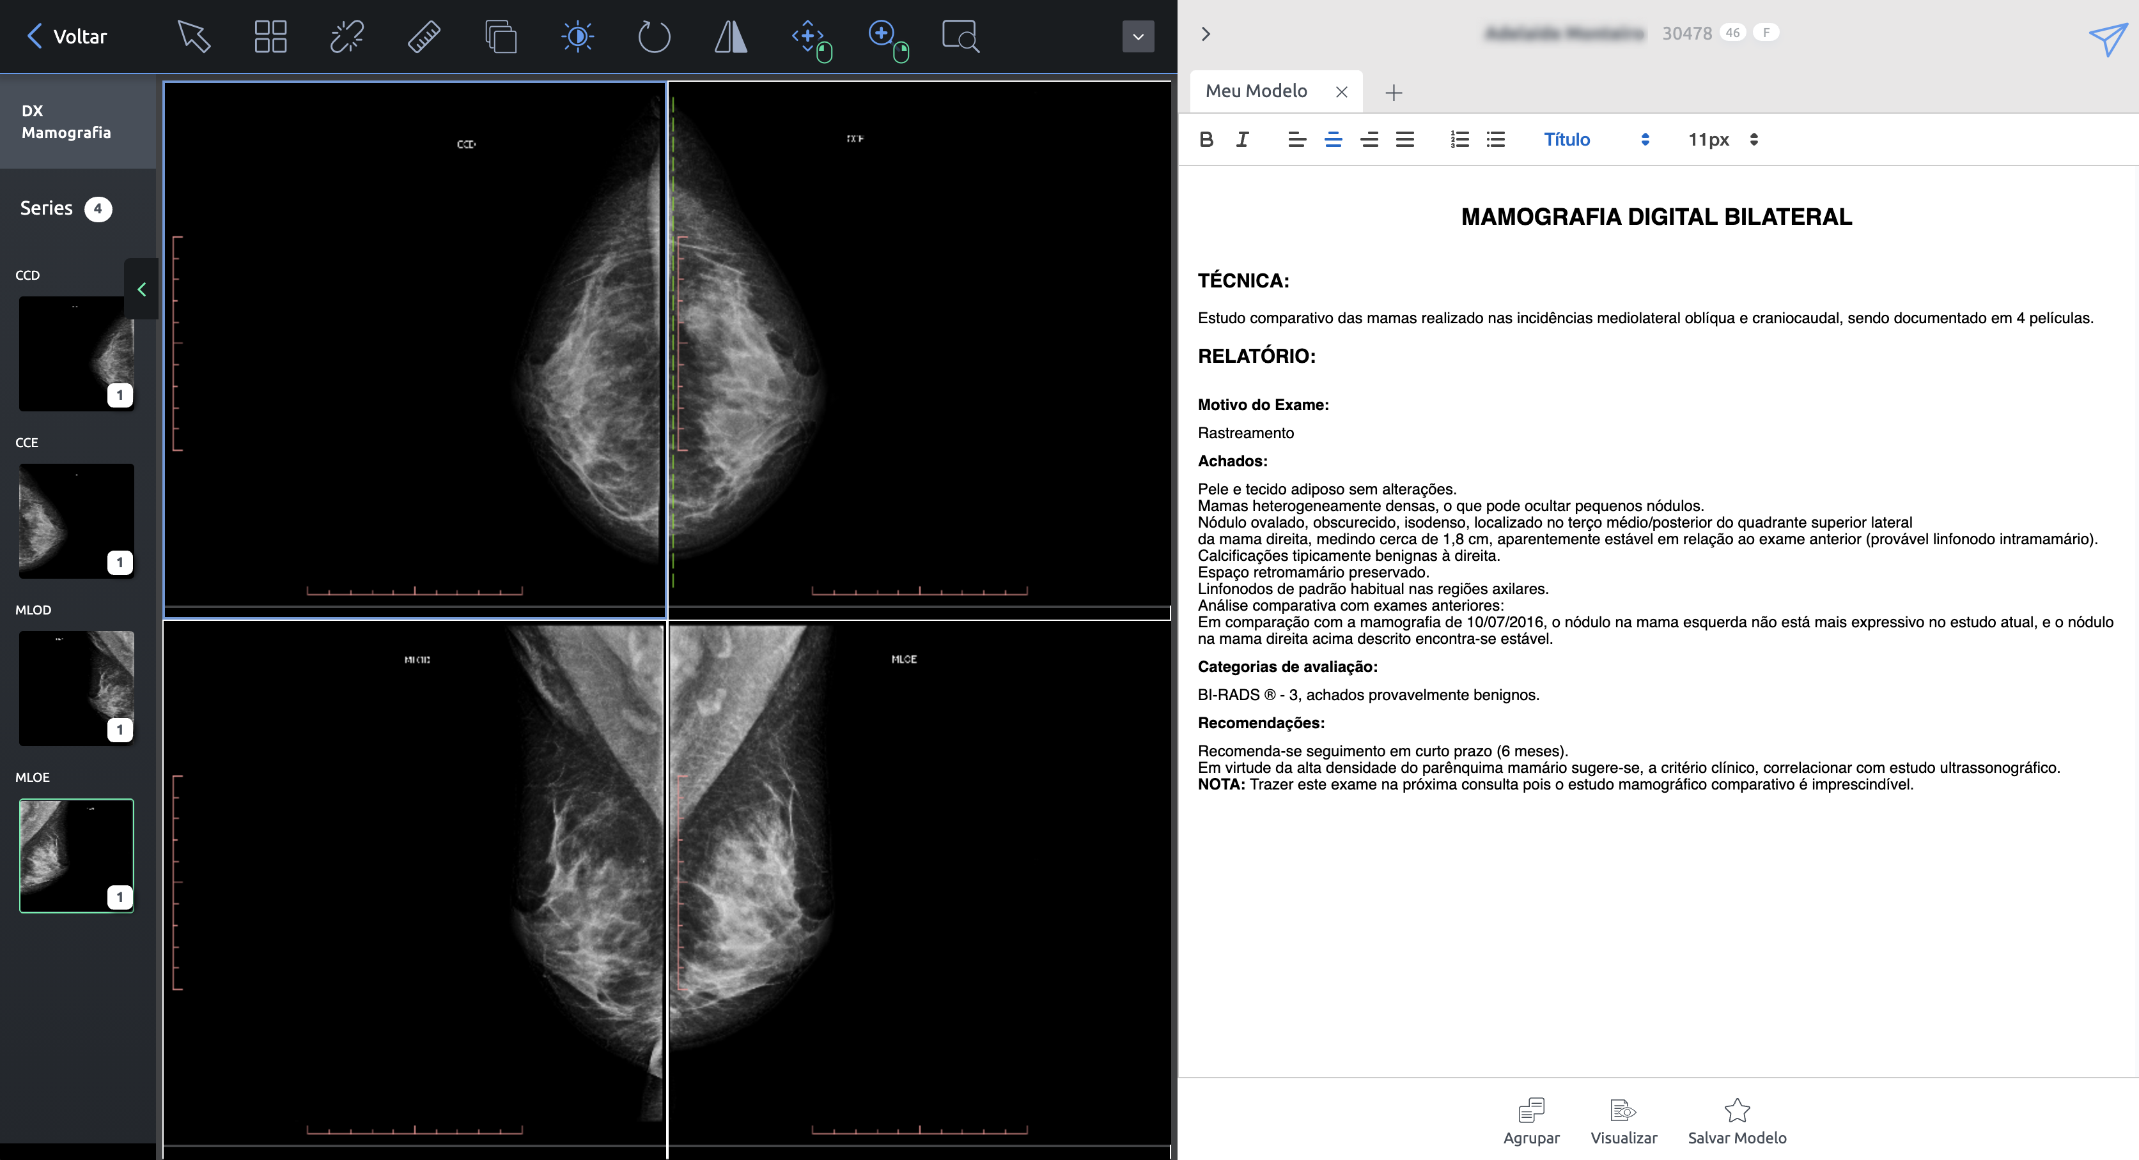This screenshot has width=2139, height=1160.
Task: Click the age badge 46
Action: pos(1732,33)
